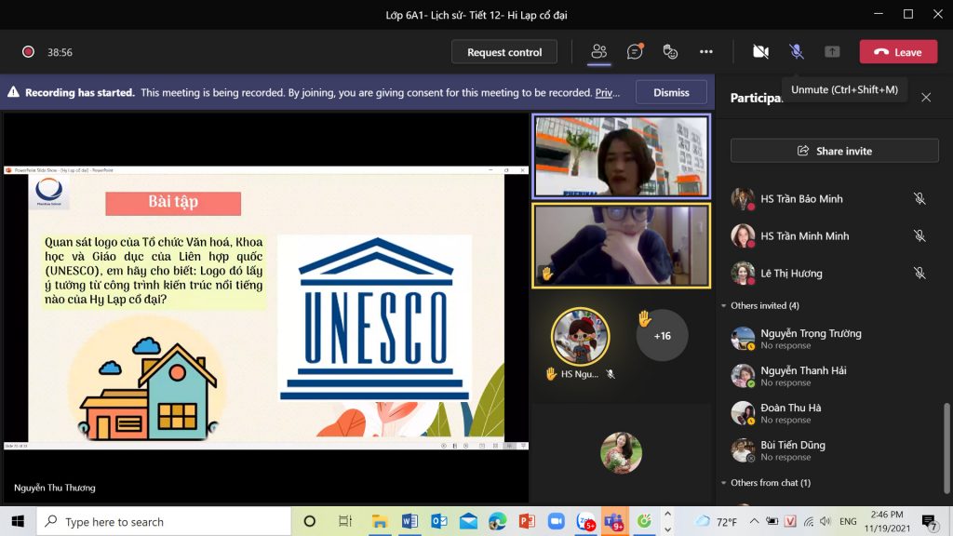Open the Windows notification center
Viewport: 953px width, 536px height.
pos(930,521)
